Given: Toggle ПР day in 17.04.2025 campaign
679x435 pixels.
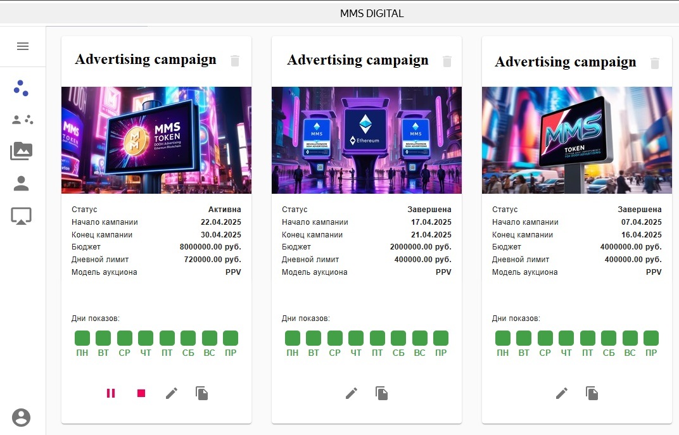Looking at the screenshot, I should point(441,338).
